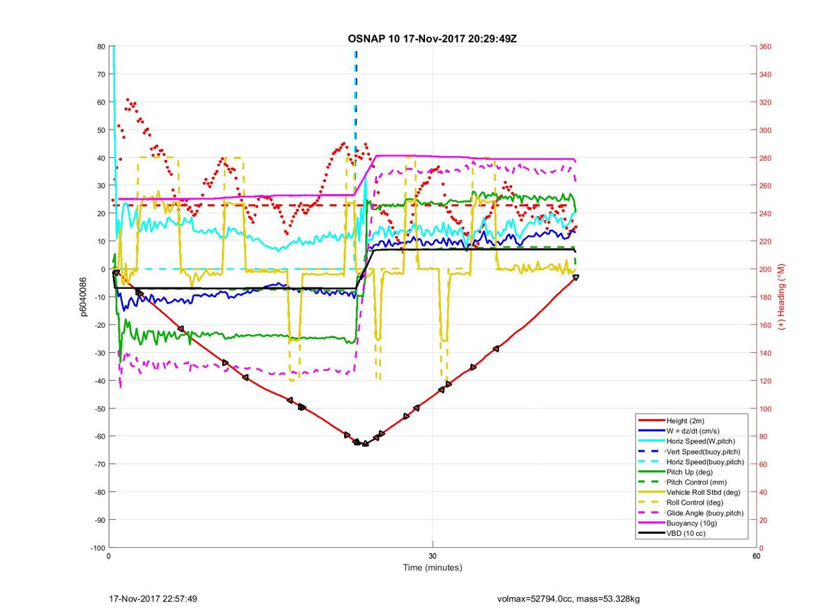Click the "Pitch Up (deg)" legend label
Screen dimensions: 836x616
(690, 472)
